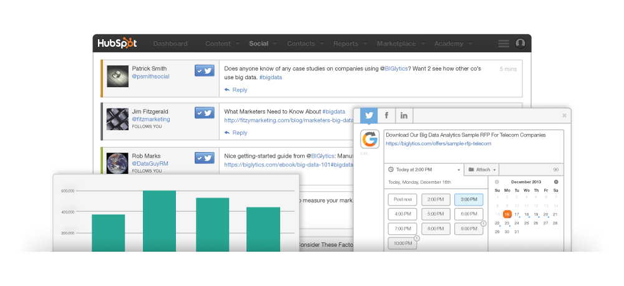
Task: Choose the 9:00 PM time slot
Action: tap(469, 229)
